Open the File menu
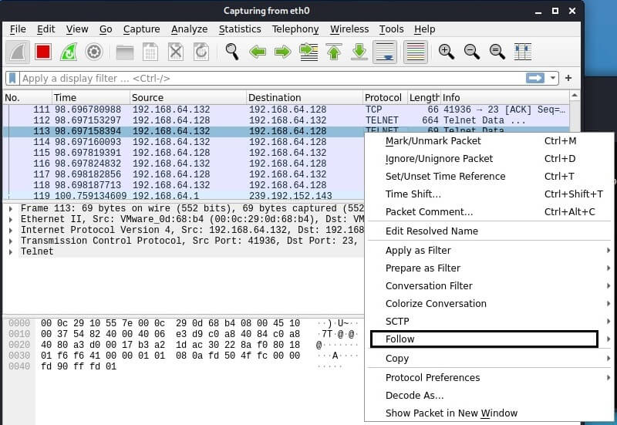 18,29
